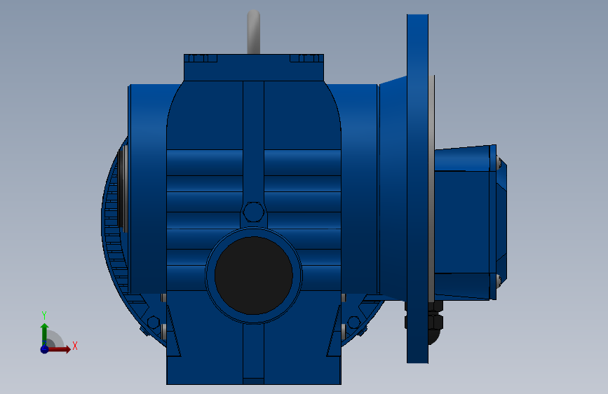Select the large vertical blue flange disc
Image resolution: width=608 pixels, height=394 pixels.
(418, 189)
